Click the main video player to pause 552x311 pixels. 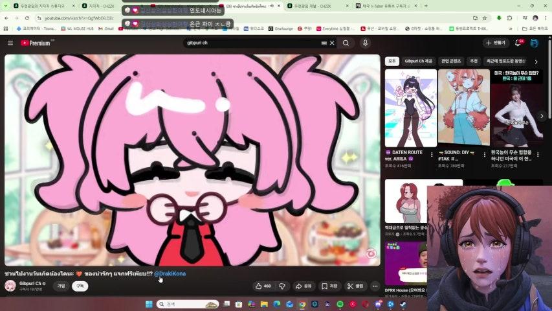point(192,160)
